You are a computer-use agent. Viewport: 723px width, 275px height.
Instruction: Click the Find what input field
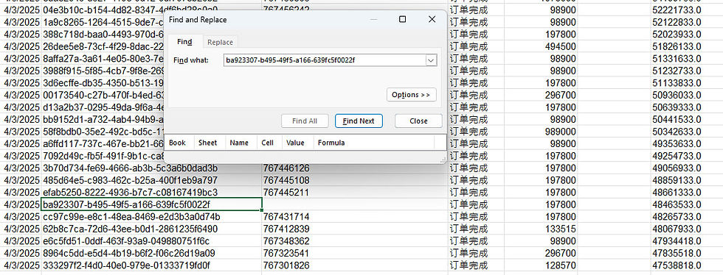point(325,60)
